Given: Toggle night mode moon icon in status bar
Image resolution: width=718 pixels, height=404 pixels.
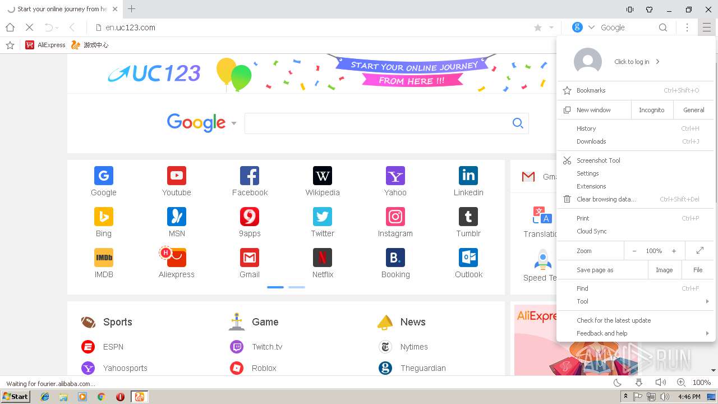Looking at the screenshot, I should (618, 383).
